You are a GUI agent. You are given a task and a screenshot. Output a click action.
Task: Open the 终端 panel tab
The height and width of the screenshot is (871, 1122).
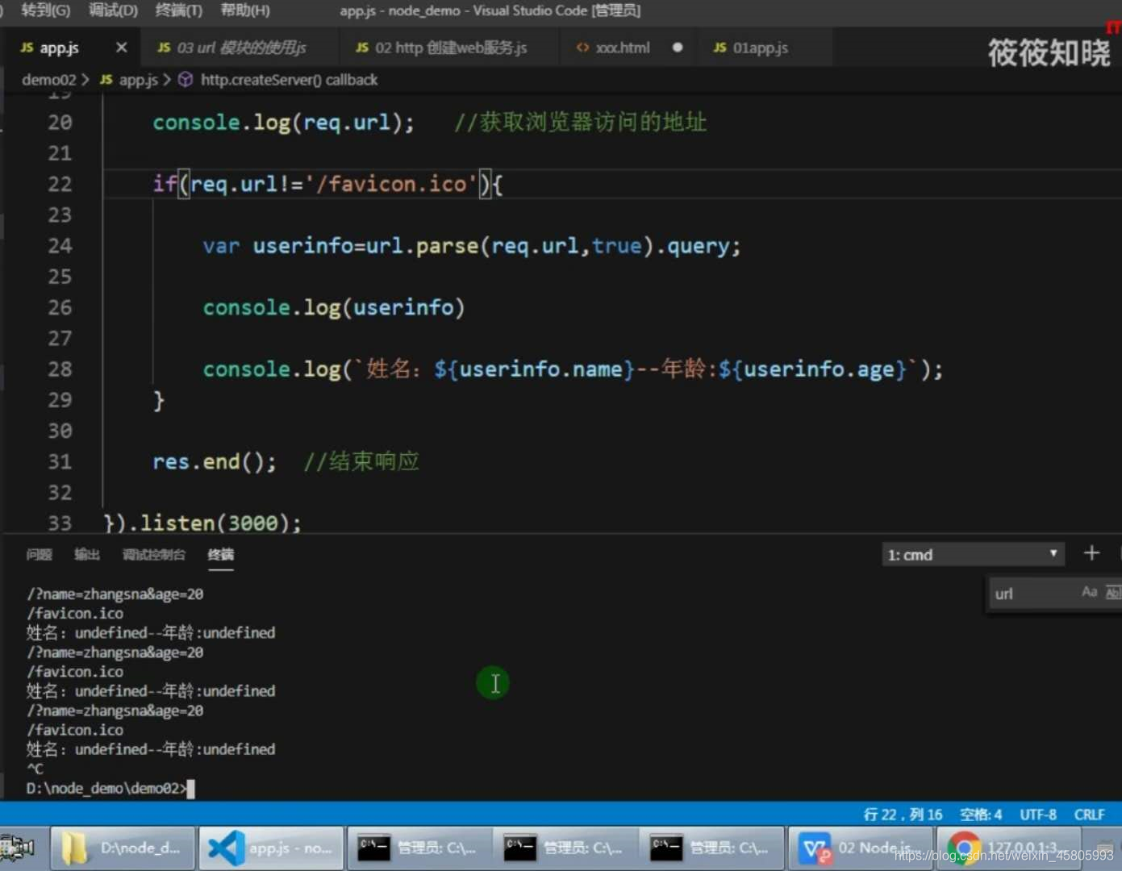220,554
